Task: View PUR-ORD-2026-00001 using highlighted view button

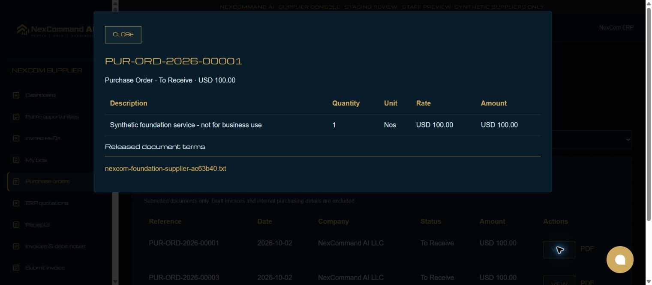Action: [559, 250]
